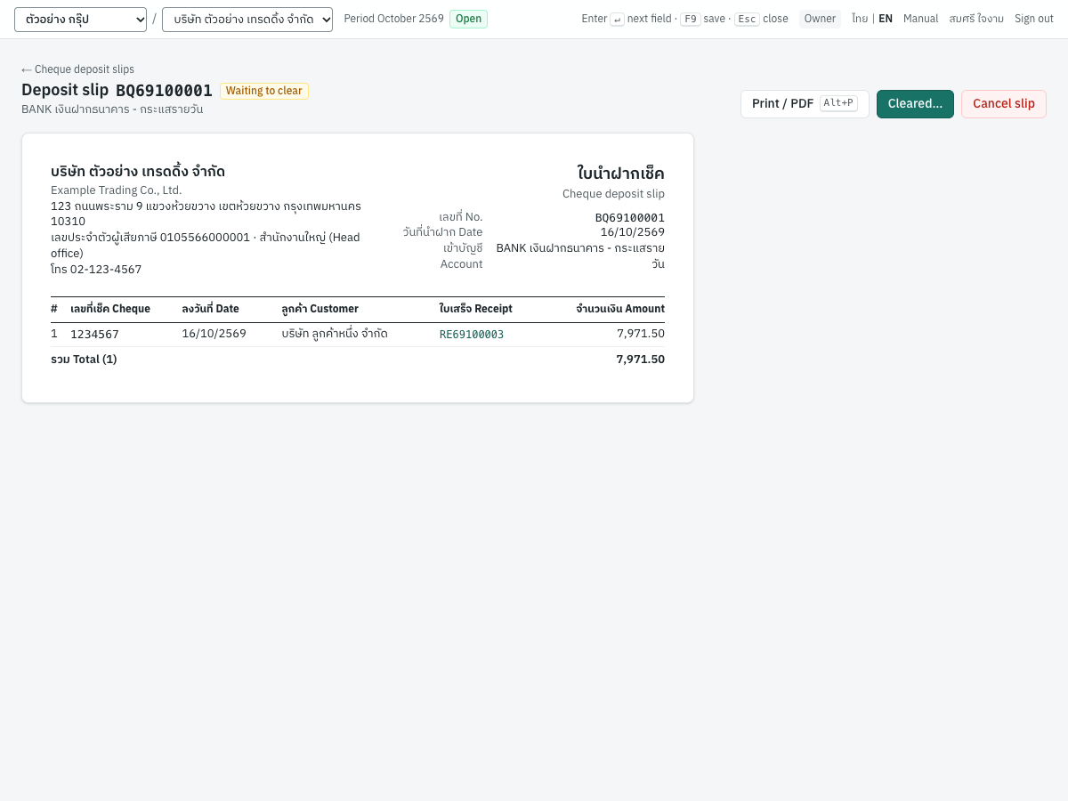Open the Manual link
The image size is (1068, 801).
click(920, 19)
